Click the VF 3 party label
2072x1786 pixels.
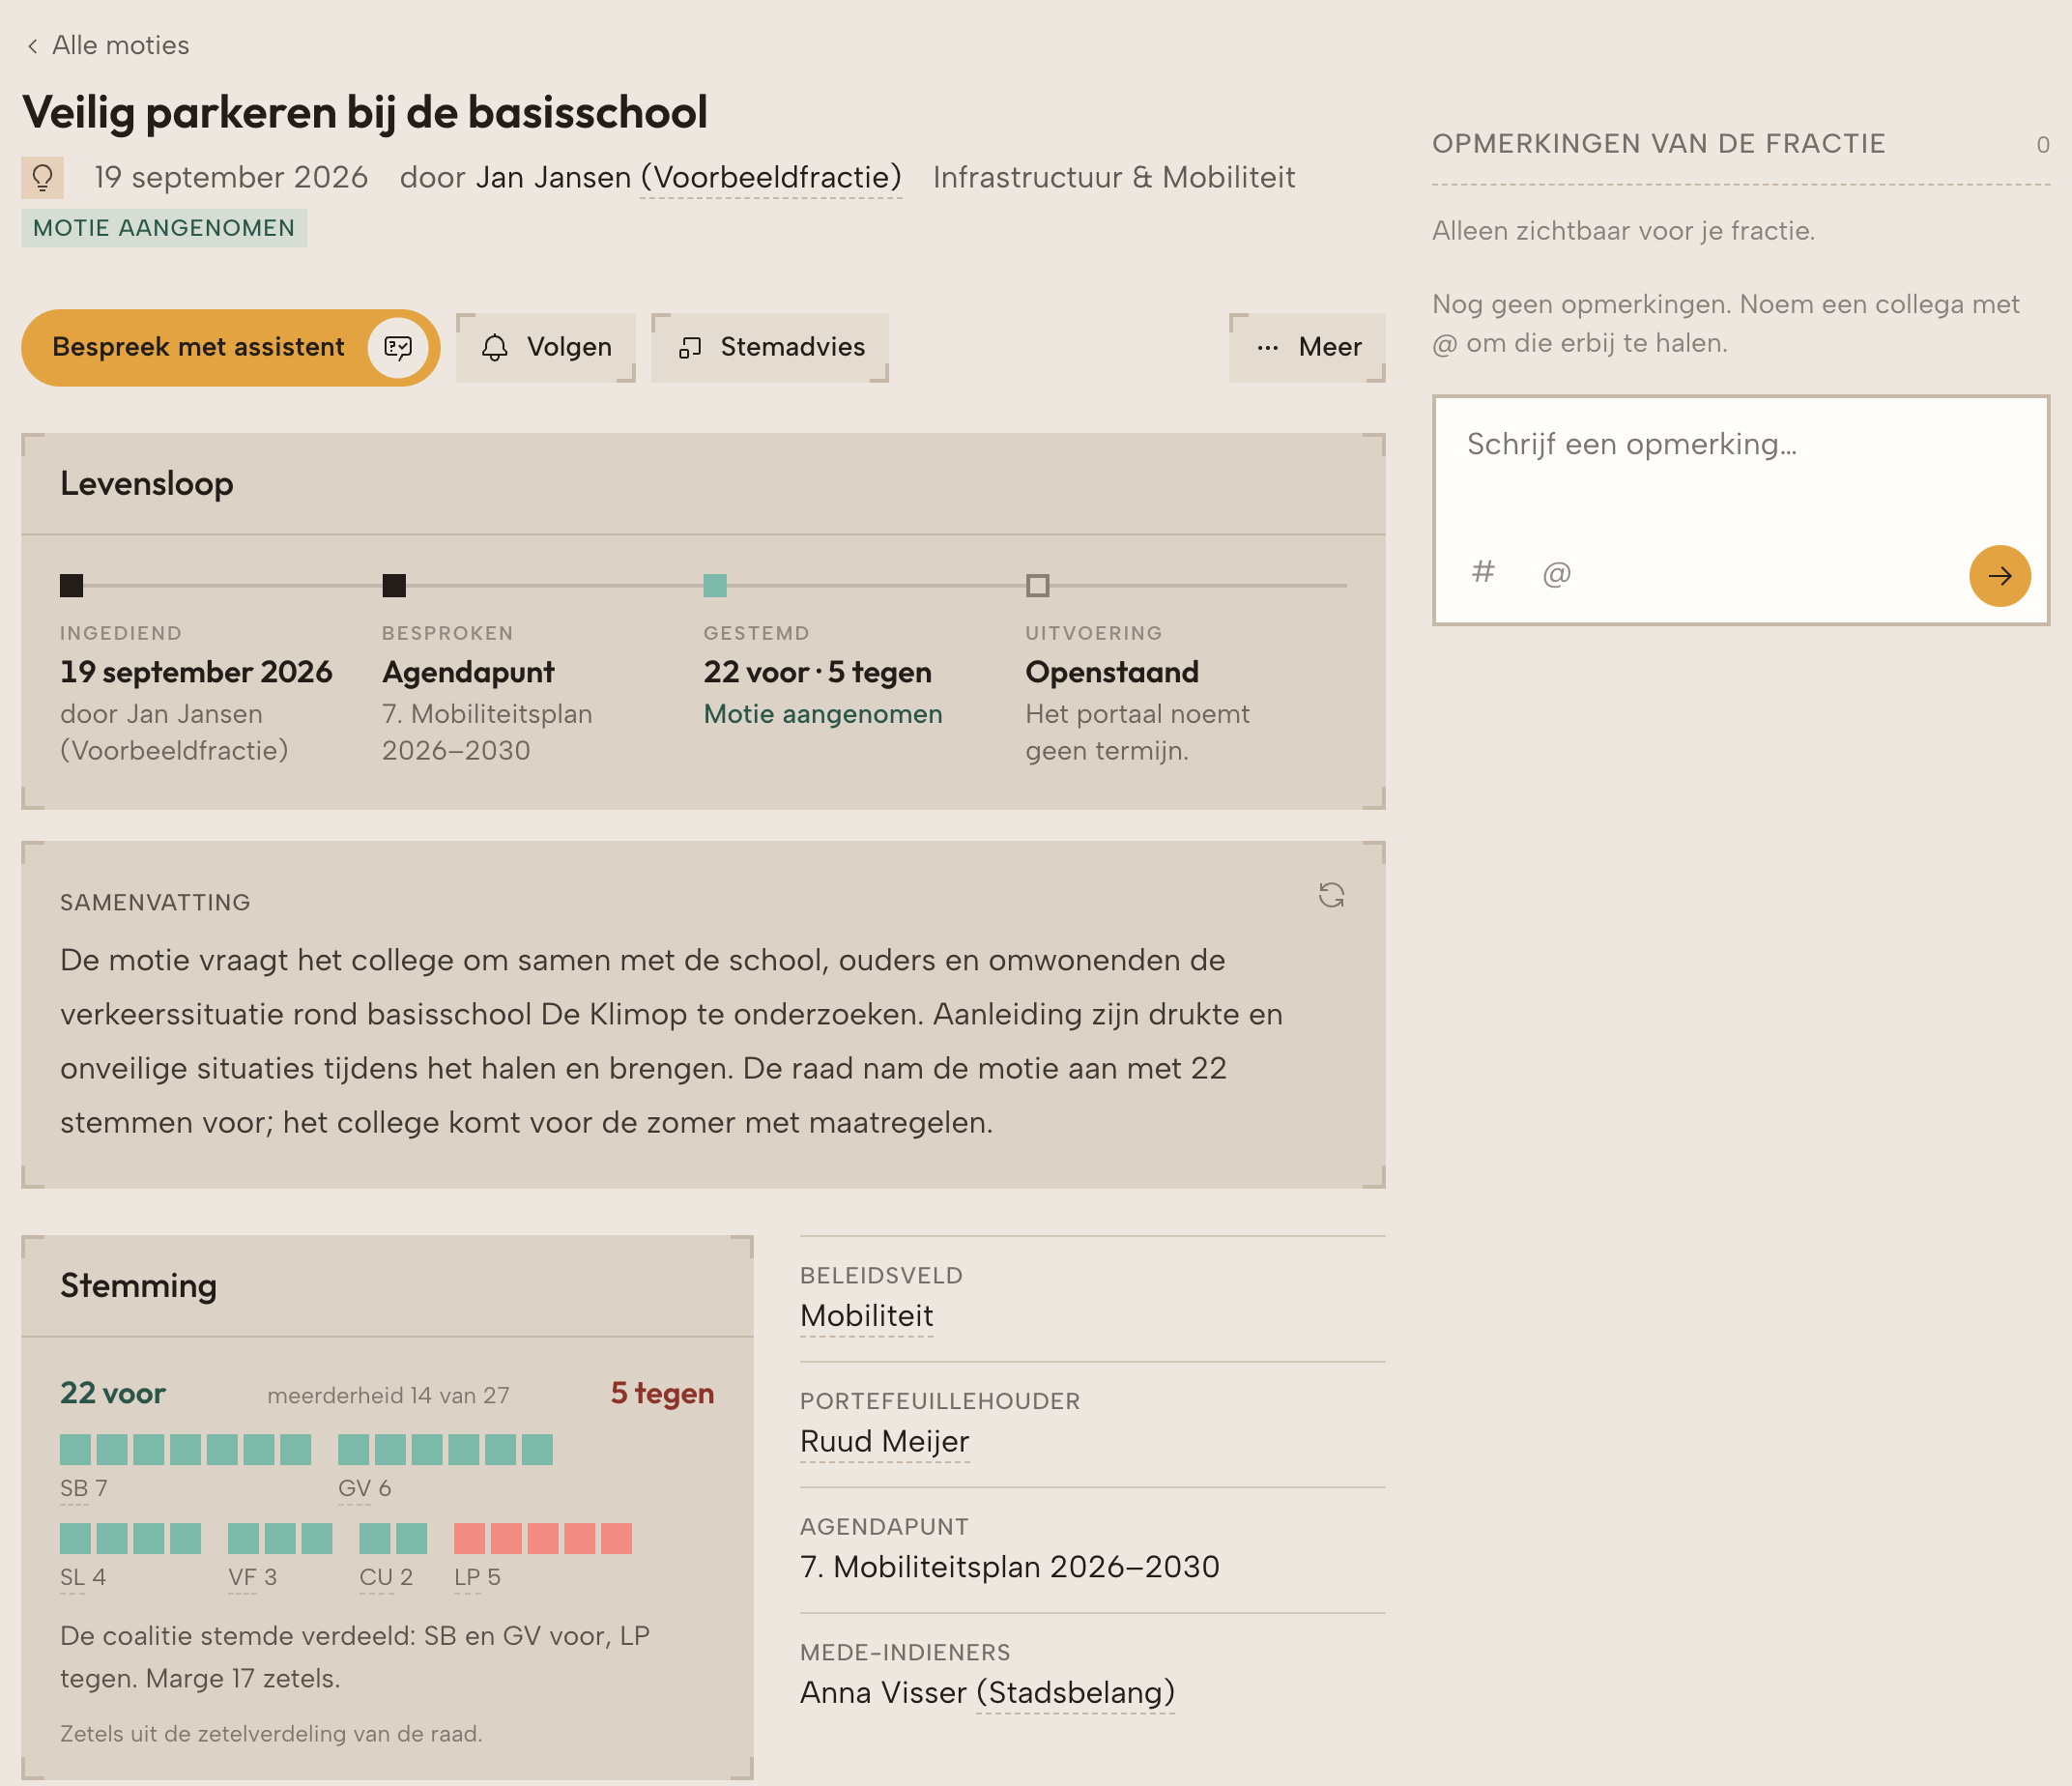[252, 1578]
